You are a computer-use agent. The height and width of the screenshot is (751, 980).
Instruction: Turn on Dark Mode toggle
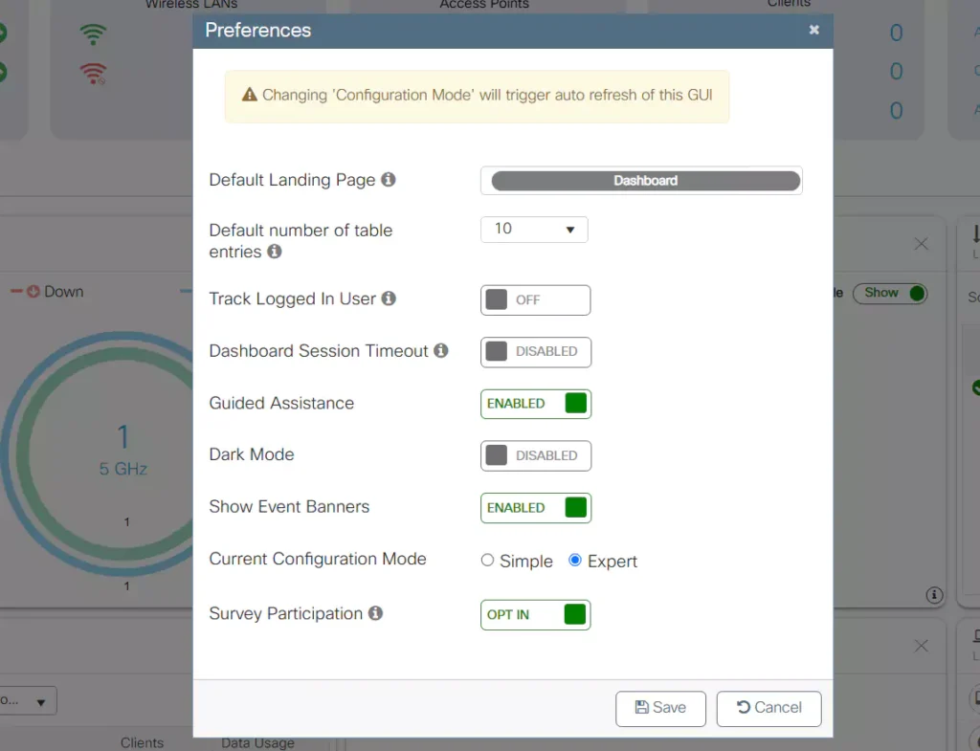[535, 455]
